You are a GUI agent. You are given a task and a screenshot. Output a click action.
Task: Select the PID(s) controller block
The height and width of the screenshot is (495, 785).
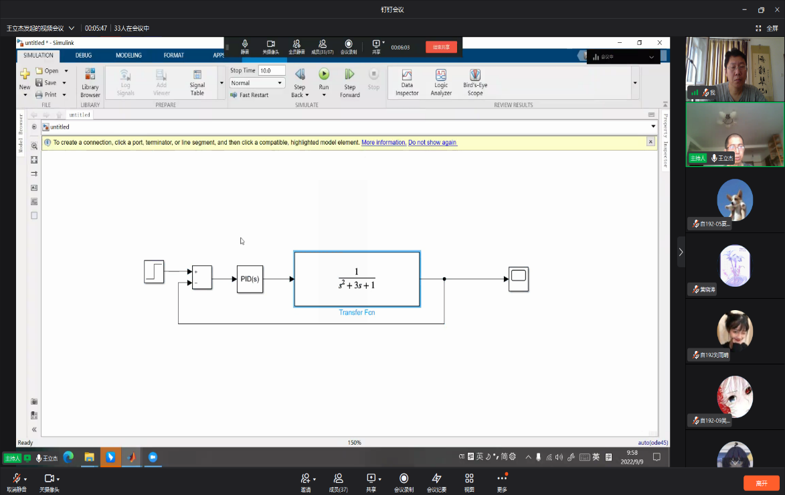pyautogui.click(x=250, y=279)
